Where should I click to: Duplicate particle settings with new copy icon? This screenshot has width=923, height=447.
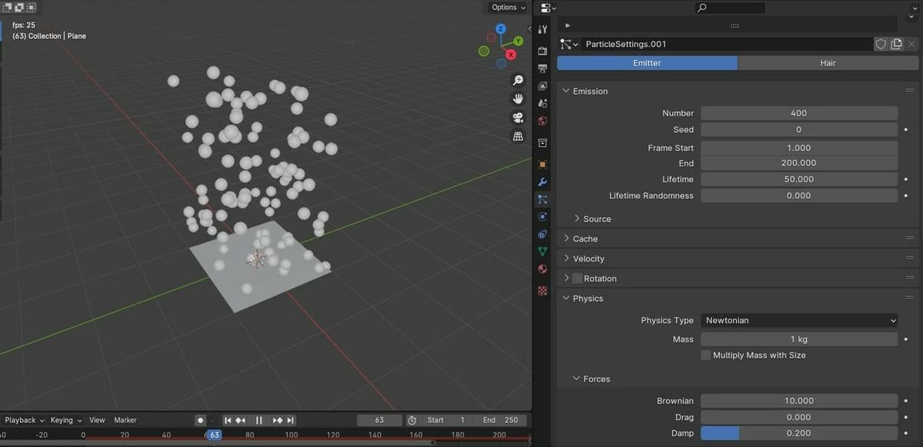[x=896, y=45]
